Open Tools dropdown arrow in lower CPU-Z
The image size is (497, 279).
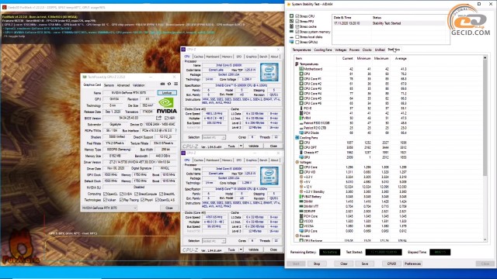(241, 250)
